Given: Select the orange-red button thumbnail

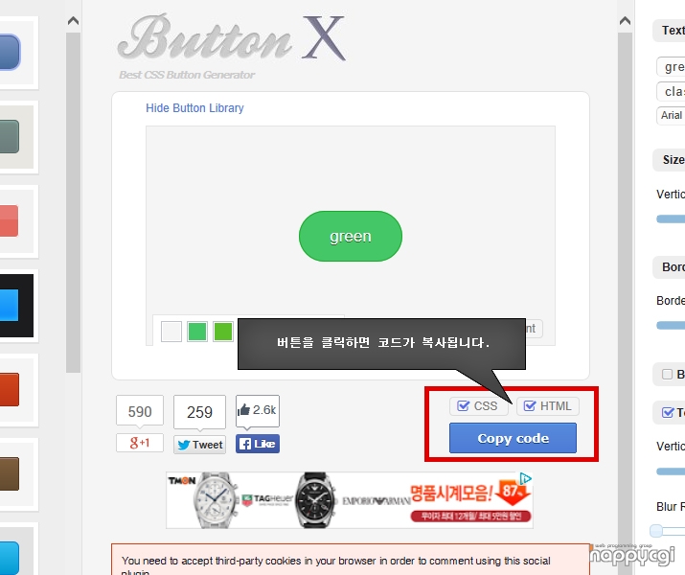Looking at the screenshot, I should pyautogui.click(x=10, y=389).
